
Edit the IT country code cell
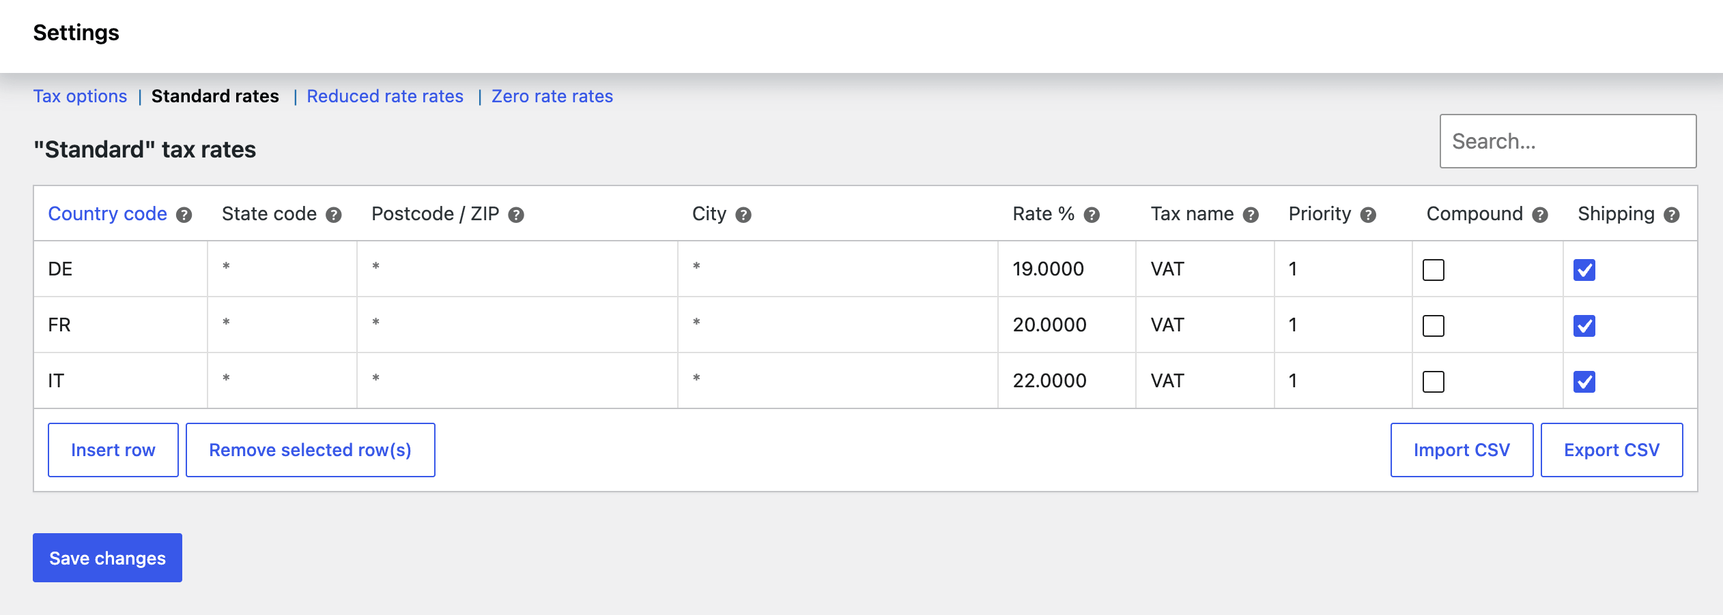click(x=121, y=380)
